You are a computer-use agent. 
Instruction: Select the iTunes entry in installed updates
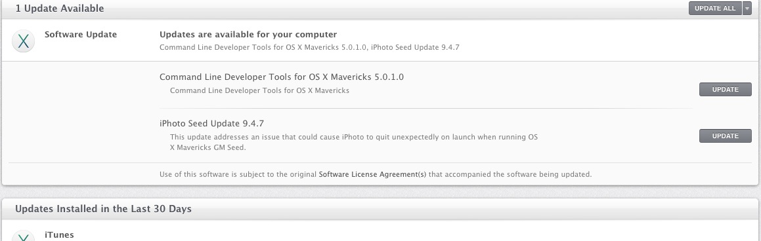coord(59,234)
